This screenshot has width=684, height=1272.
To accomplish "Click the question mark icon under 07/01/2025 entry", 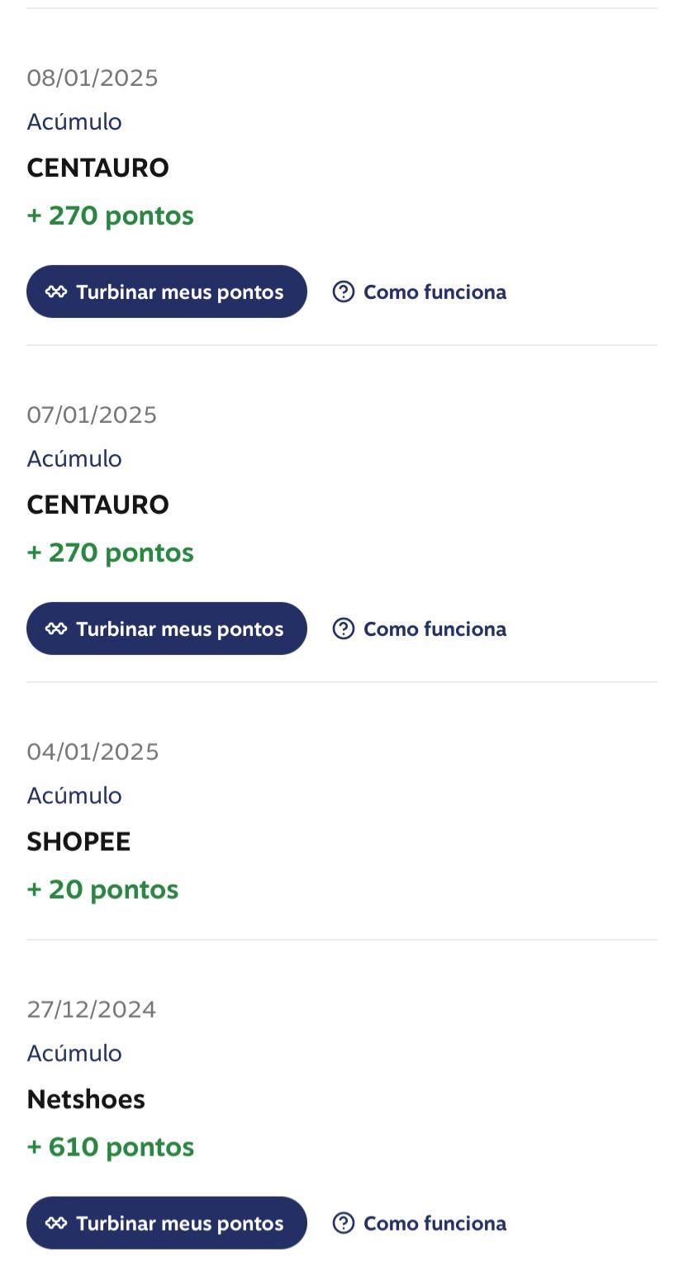I will click(x=344, y=629).
